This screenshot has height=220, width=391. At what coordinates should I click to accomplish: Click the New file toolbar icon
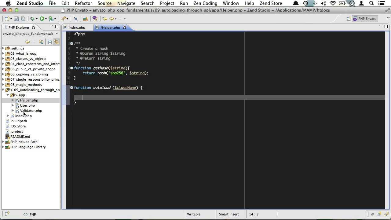pyautogui.click(x=7, y=19)
